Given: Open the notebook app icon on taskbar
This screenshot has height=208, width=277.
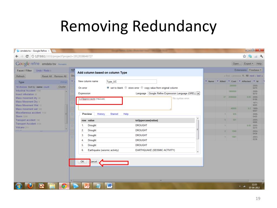Looking at the screenshot, I should coord(98,186).
